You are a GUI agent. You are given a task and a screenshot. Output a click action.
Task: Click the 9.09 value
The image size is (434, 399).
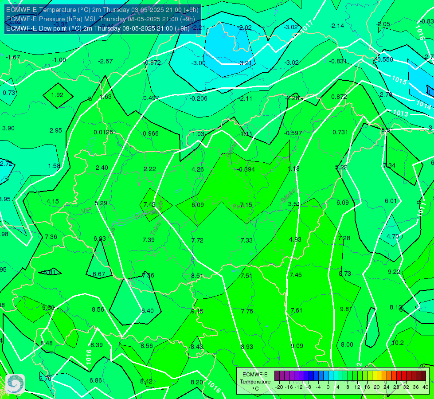coord(297,346)
